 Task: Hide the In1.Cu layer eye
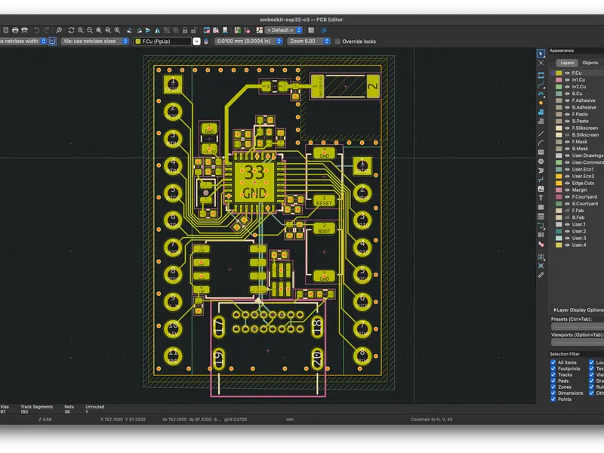tap(567, 80)
